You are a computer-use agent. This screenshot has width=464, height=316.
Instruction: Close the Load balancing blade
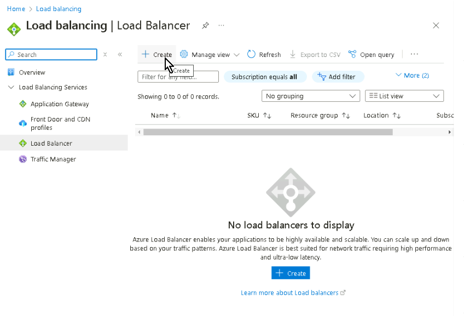[x=436, y=26]
